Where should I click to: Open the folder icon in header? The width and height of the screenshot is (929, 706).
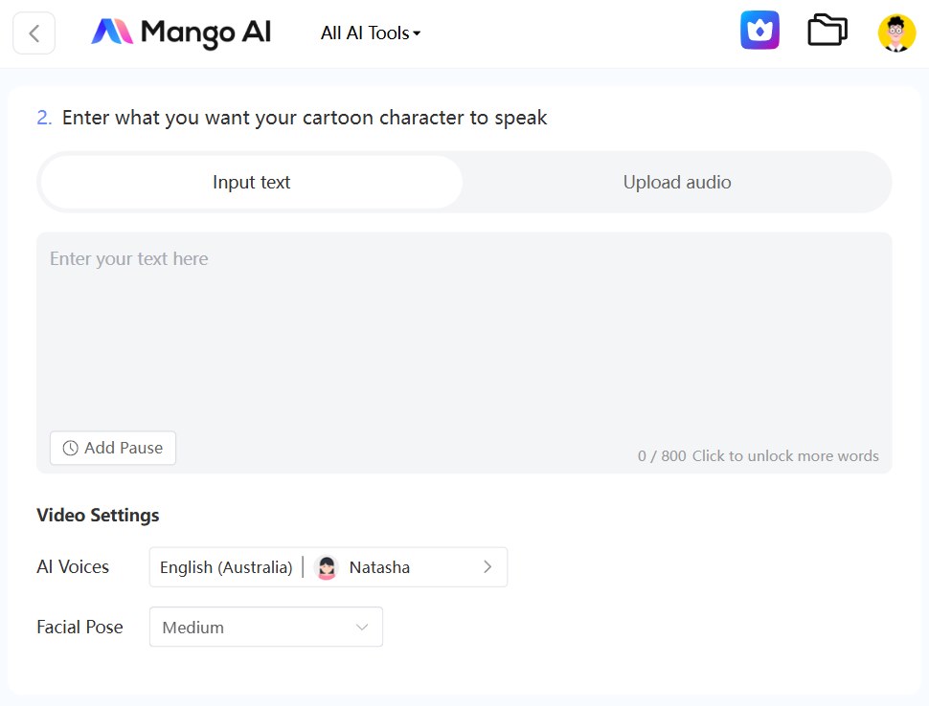point(827,31)
